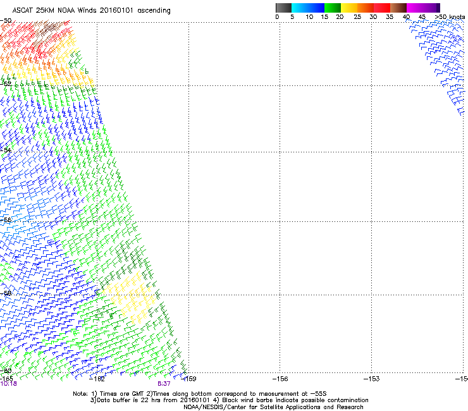This screenshot has height=411, width=468.
Task: Click the 'Times are GMT' note line
Action: (200, 394)
